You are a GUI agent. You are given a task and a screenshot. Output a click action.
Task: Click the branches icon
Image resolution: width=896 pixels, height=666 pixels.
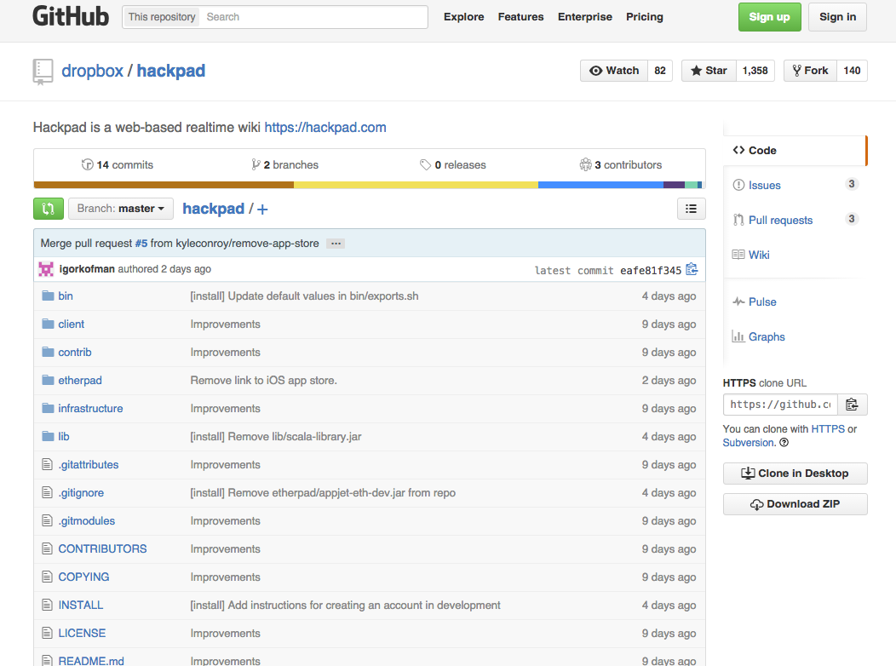(x=256, y=164)
